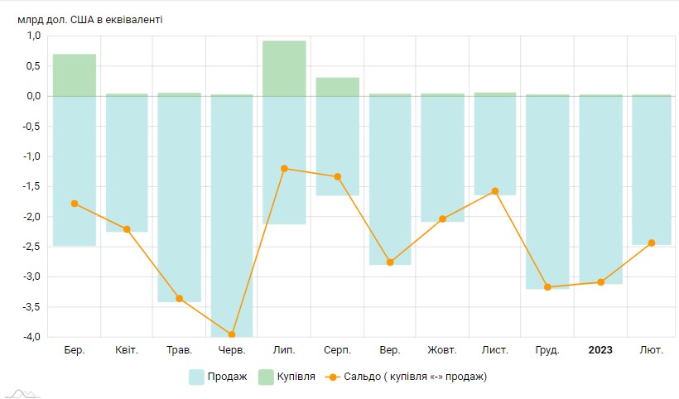The width and height of the screenshot is (679, 399).
Task: Click the green Купівля legend swatch
Action: coord(266,377)
